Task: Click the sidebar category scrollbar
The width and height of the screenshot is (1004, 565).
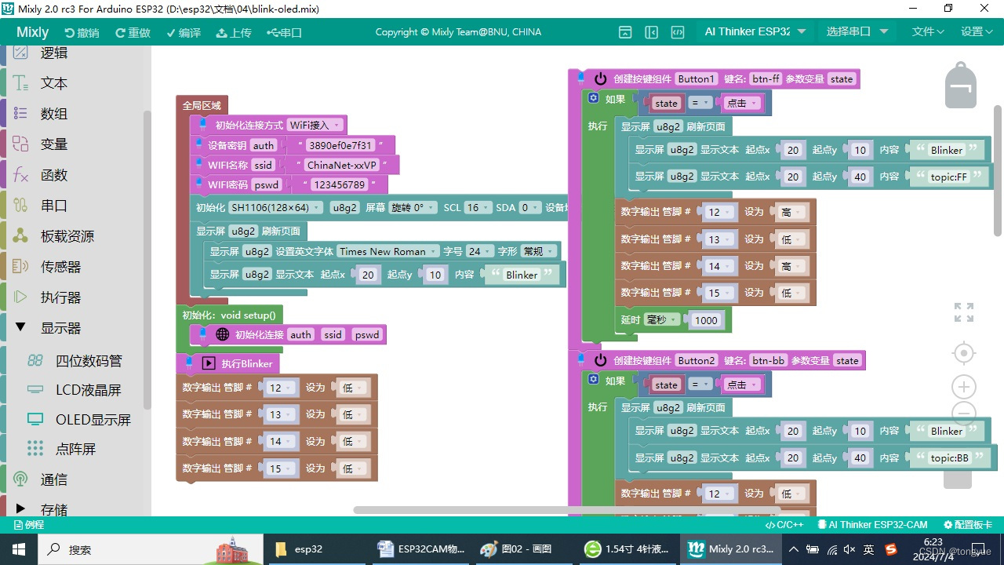Action: click(147, 259)
